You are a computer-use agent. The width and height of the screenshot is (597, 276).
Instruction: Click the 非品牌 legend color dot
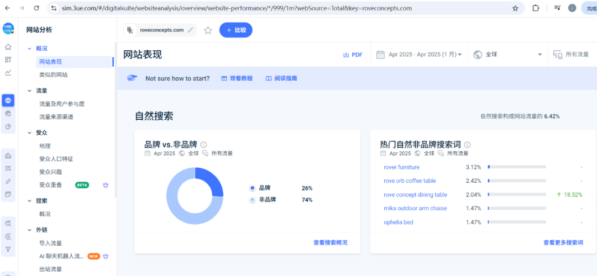pyautogui.click(x=252, y=200)
